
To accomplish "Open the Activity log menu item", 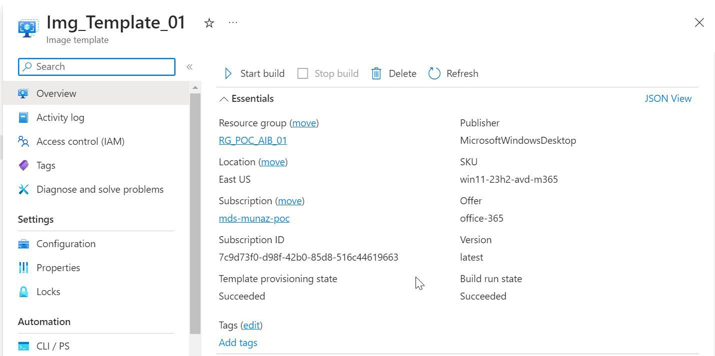I will coord(60,117).
